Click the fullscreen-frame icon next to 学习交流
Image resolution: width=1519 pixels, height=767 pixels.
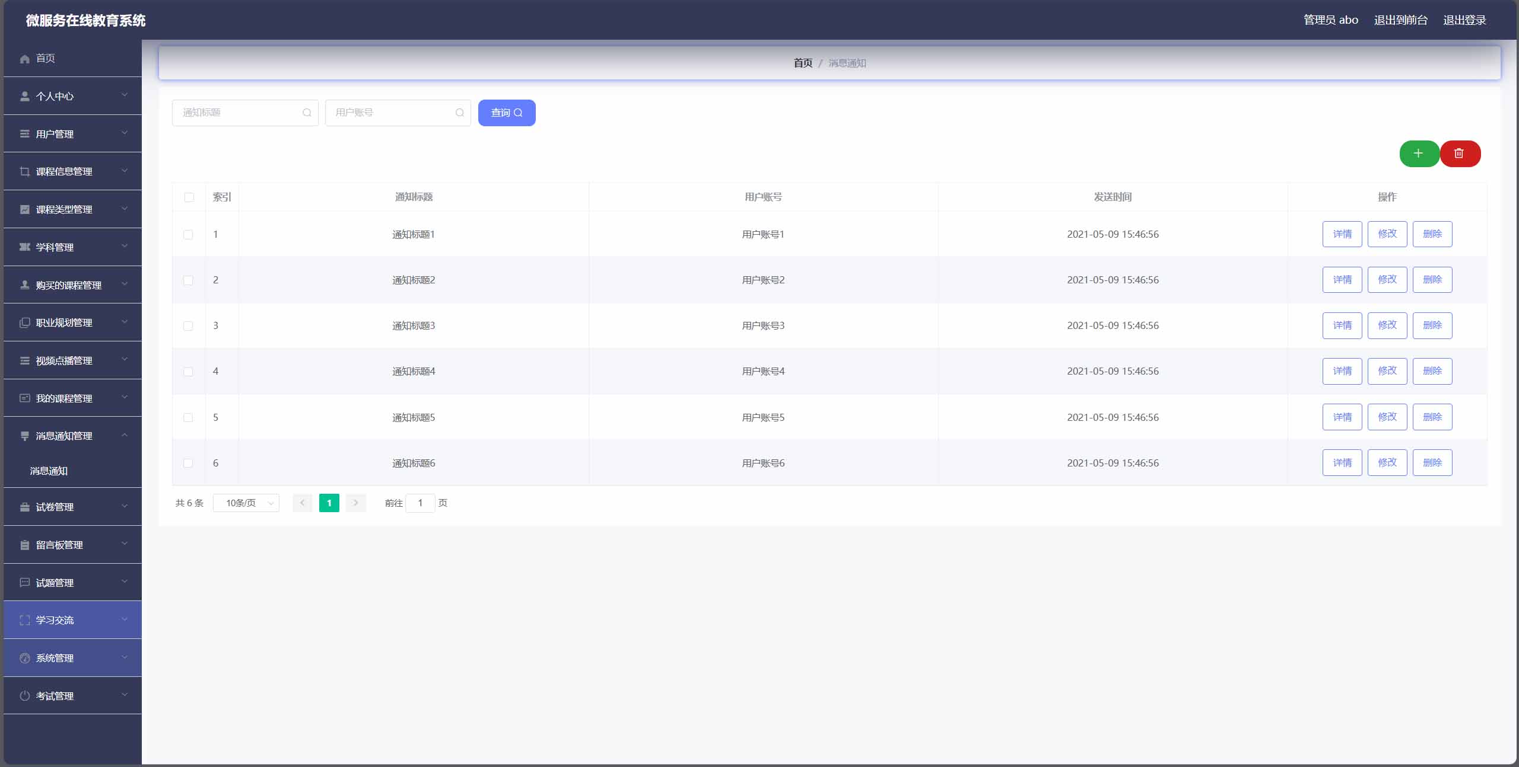[24, 620]
